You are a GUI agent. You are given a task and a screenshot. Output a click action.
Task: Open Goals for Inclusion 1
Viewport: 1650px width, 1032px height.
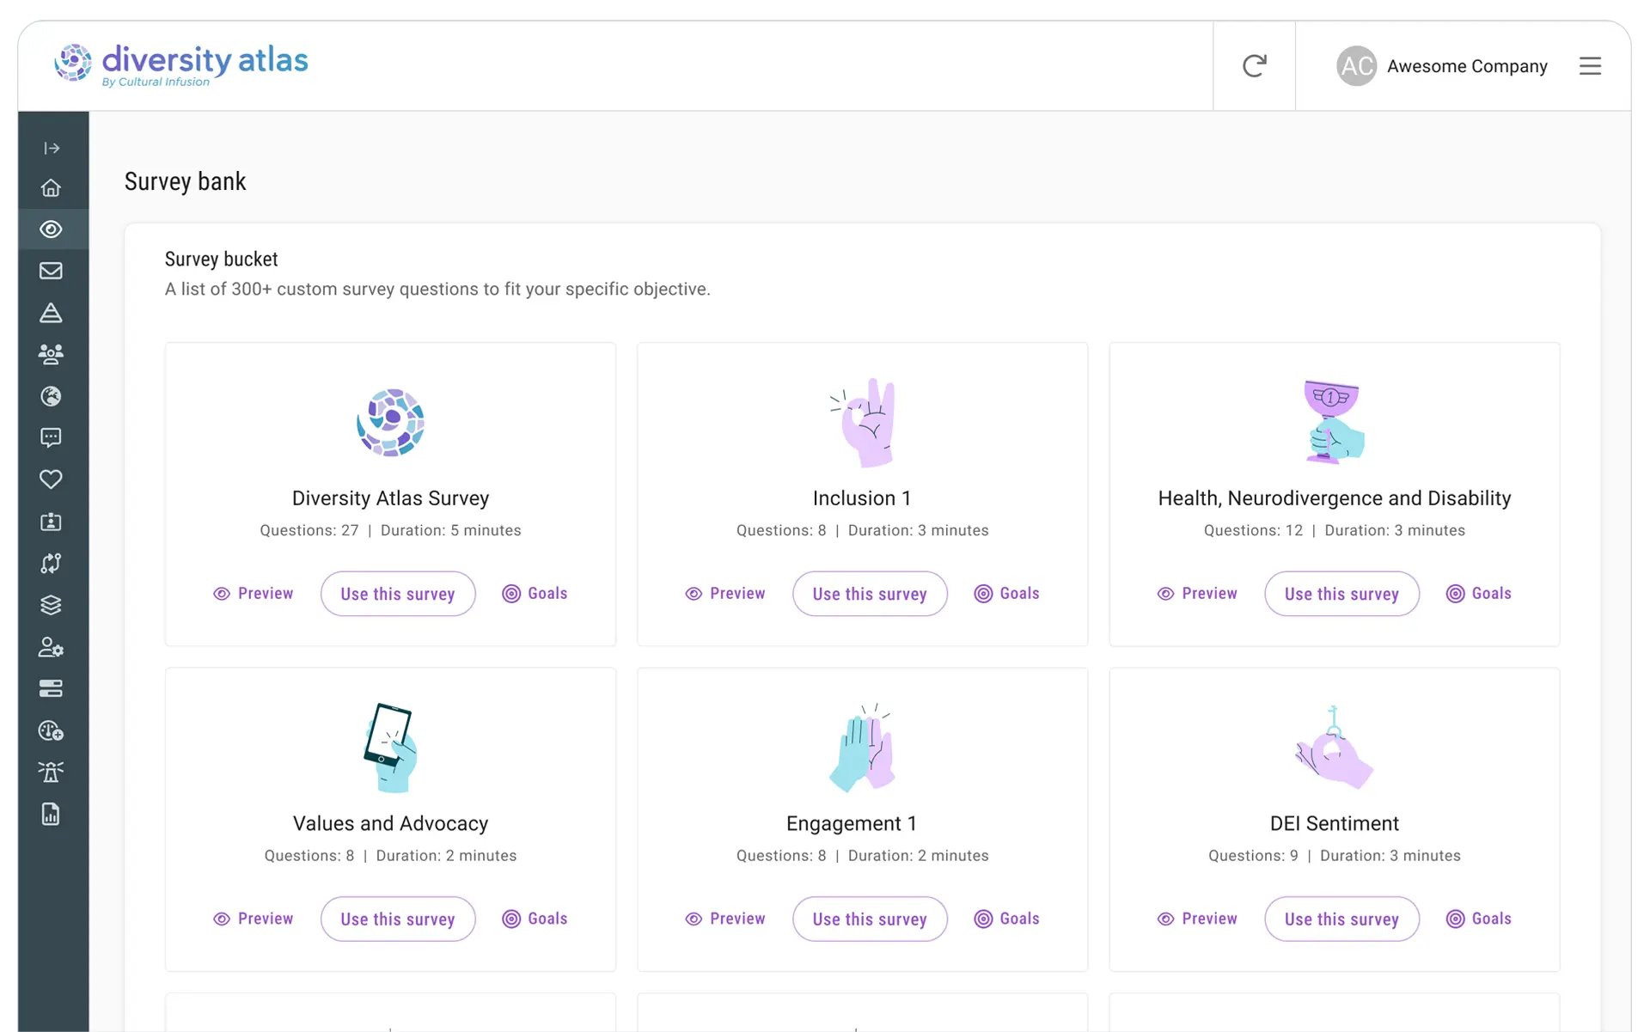(1006, 594)
